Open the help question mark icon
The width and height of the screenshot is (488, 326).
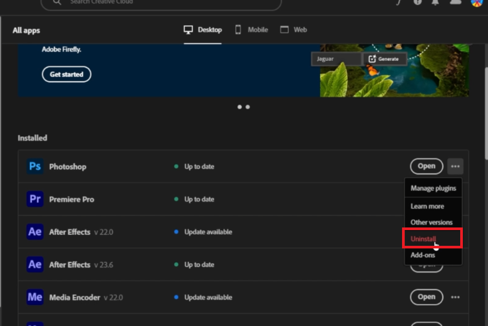coord(418,2)
